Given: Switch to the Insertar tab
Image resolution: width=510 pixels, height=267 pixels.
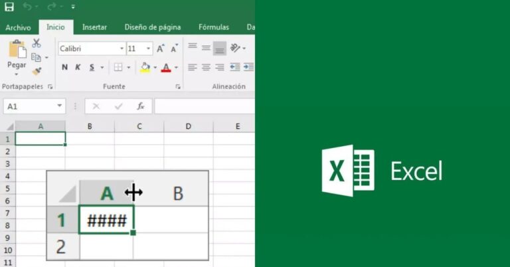Looking at the screenshot, I should (94, 27).
